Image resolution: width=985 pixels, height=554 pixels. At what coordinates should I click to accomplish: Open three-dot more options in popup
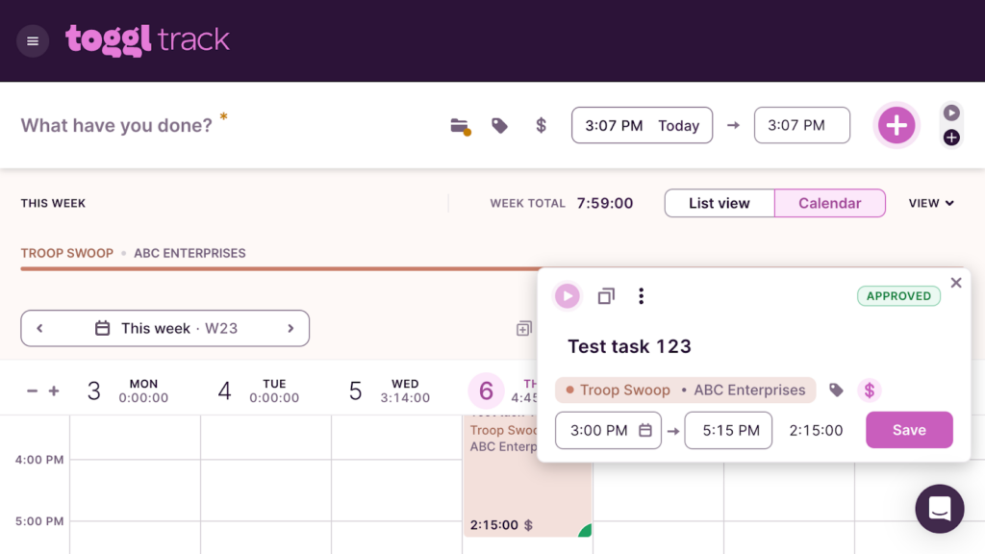coord(642,296)
